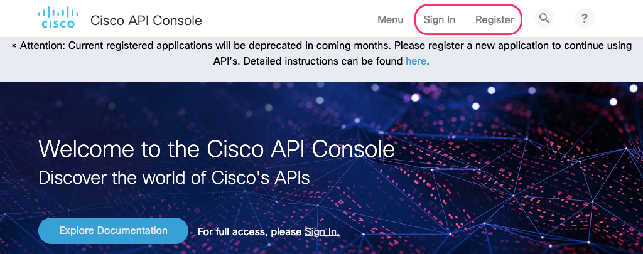The width and height of the screenshot is (643, 254).
Task: Open the search magnifier icon
Action: pos(544,18)
